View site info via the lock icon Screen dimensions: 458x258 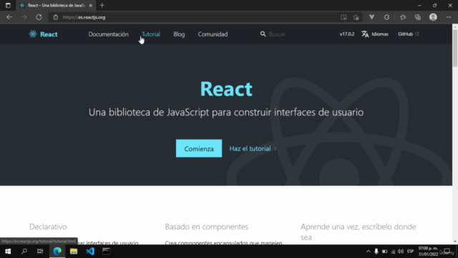pyautogui.click(x=56, y=17)
